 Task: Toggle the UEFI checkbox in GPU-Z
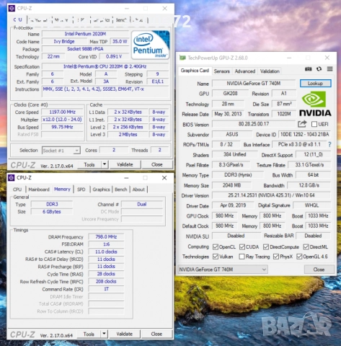(x=314, y=124)
